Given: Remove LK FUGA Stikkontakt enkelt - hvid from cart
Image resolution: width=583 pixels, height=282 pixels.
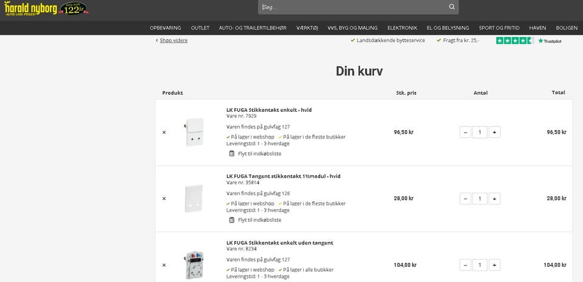Looking at the screenshot, I should point(164,132).
